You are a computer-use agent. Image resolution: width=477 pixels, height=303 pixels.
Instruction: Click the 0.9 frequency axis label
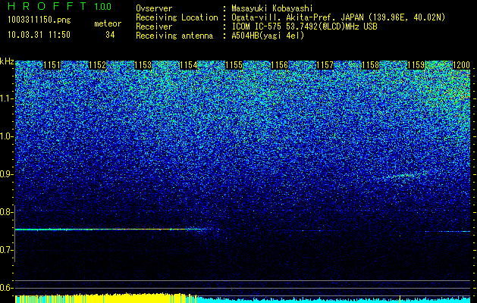coord(5,174)
